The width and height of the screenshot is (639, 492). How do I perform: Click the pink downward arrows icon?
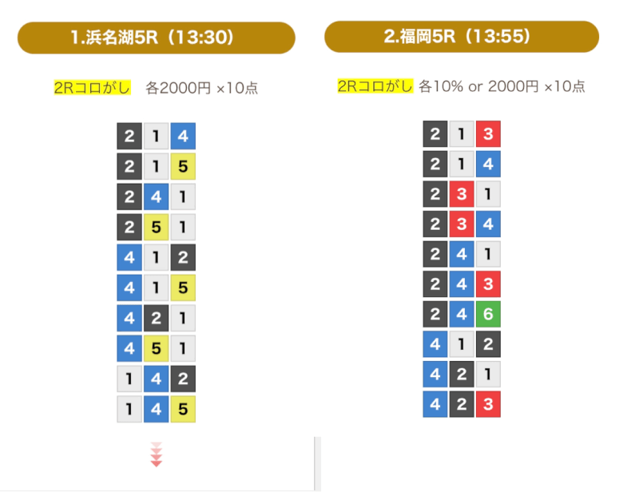[156, 454]
